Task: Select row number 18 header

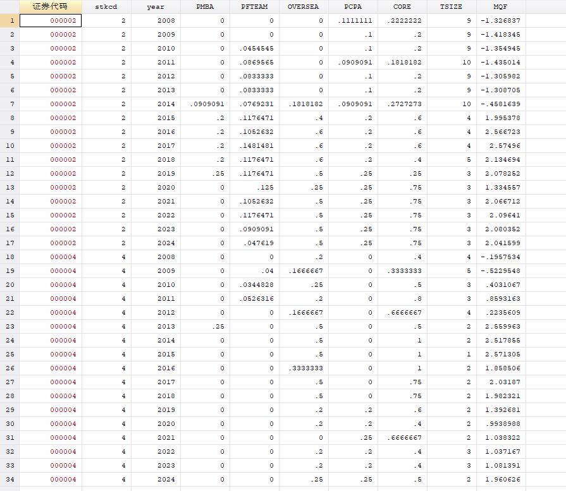Action: [9, 257]
